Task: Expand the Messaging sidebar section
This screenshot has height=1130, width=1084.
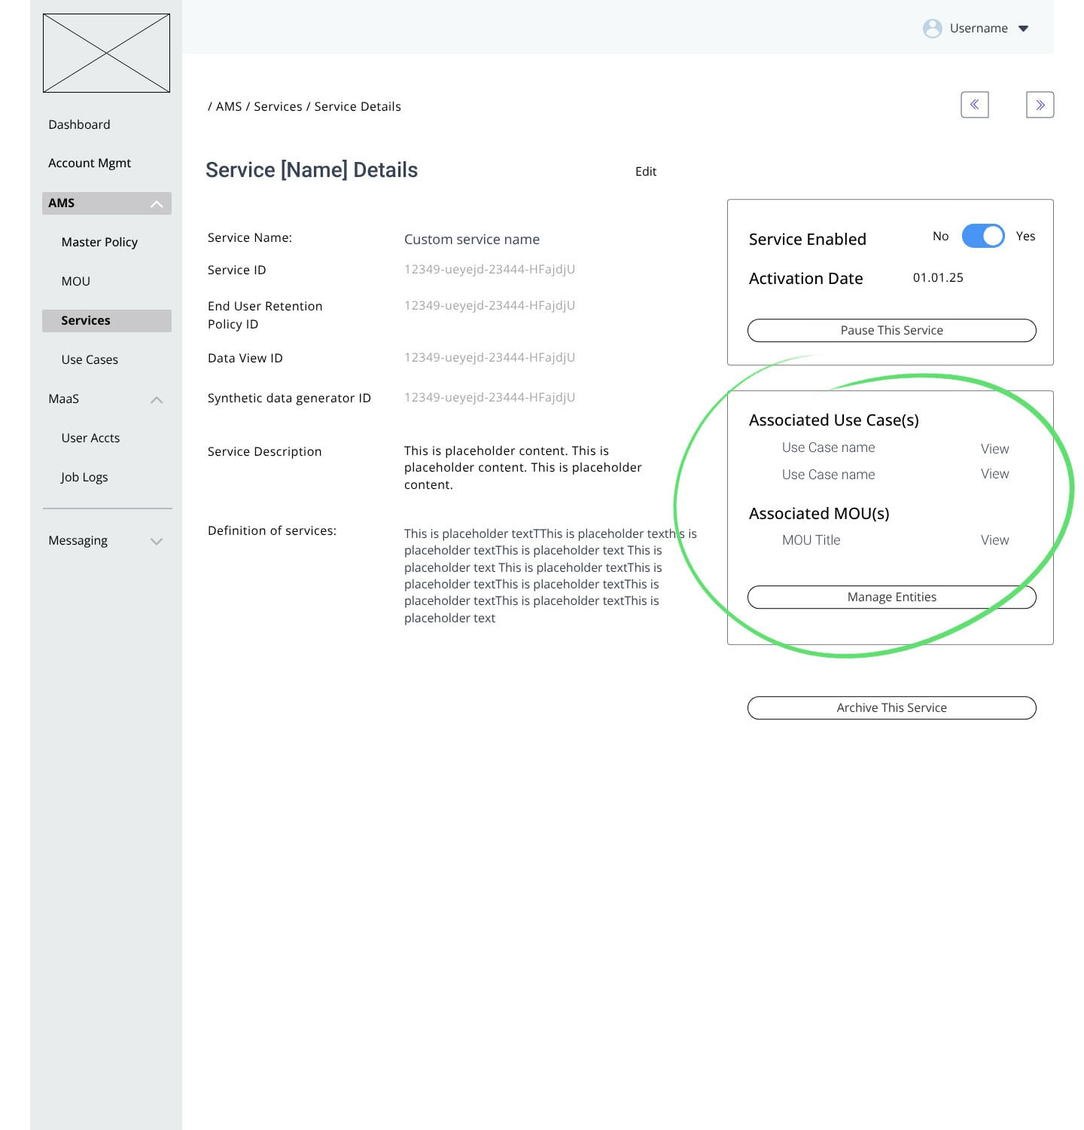Action: pyautogui.click(x=157, y=540)
